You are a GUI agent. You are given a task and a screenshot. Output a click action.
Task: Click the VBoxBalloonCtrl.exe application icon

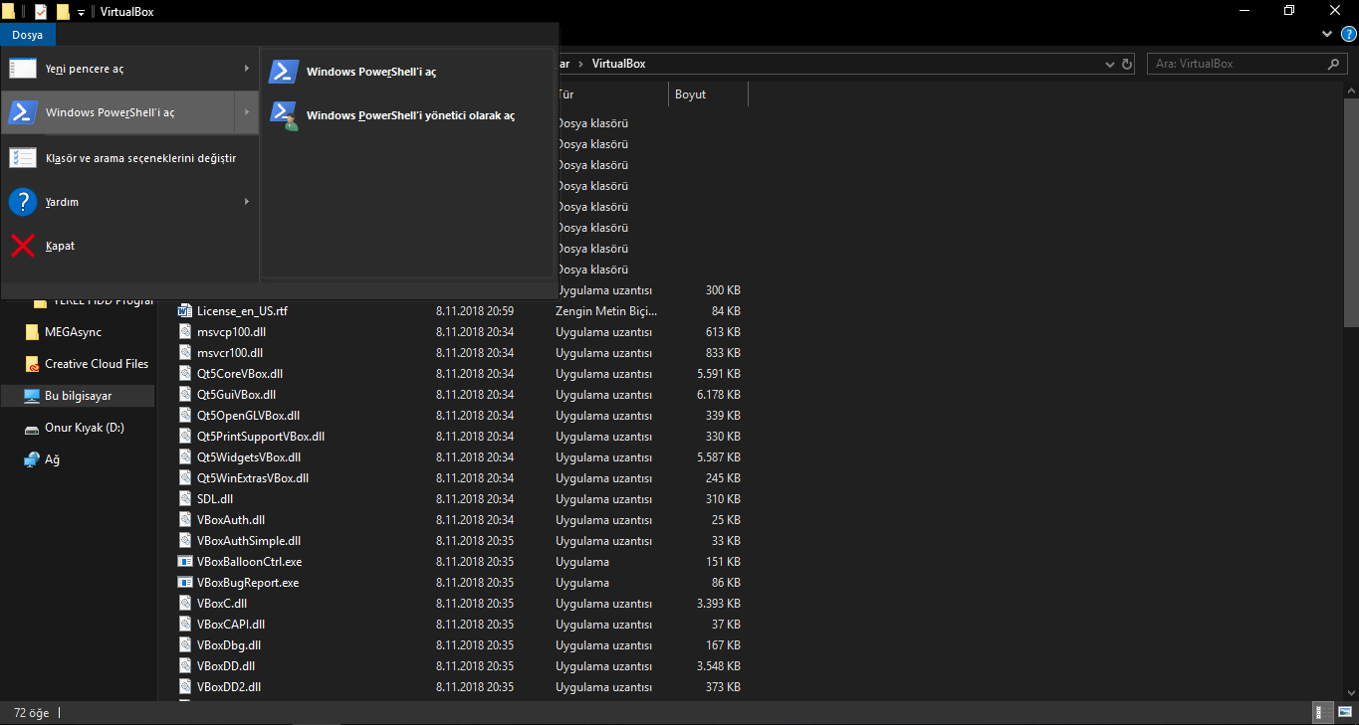(x=184, y=562)
